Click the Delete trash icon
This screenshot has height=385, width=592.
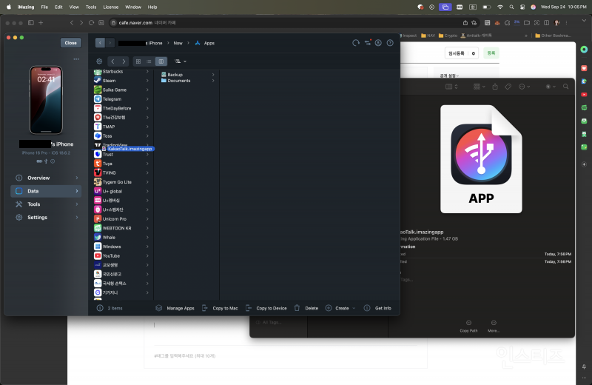coord(306,308)
